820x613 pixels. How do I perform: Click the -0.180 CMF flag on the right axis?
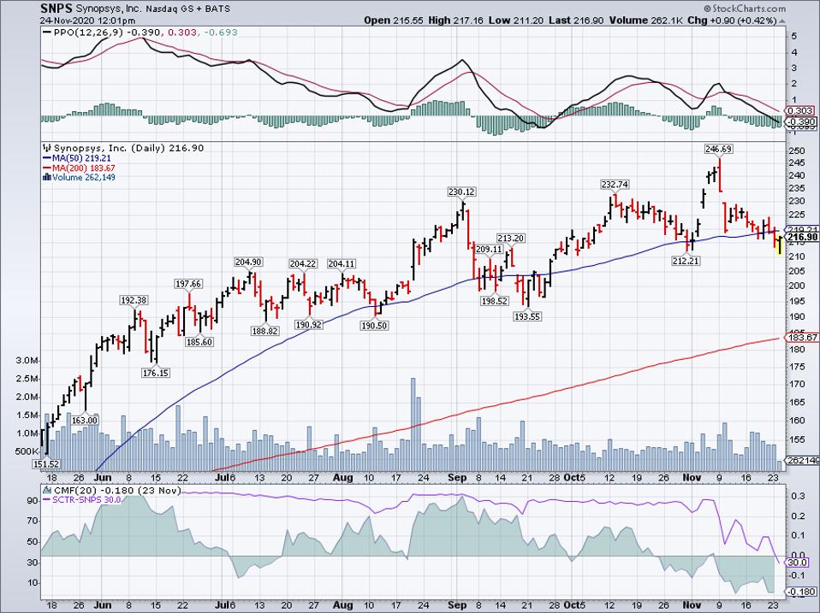coord(800,592)
